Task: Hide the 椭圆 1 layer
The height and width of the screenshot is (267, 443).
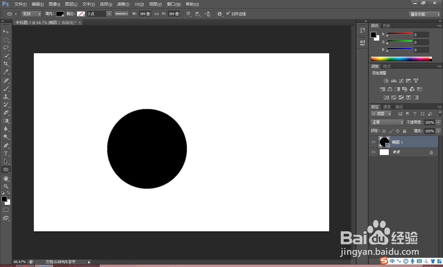Action: tap(373, 142)
